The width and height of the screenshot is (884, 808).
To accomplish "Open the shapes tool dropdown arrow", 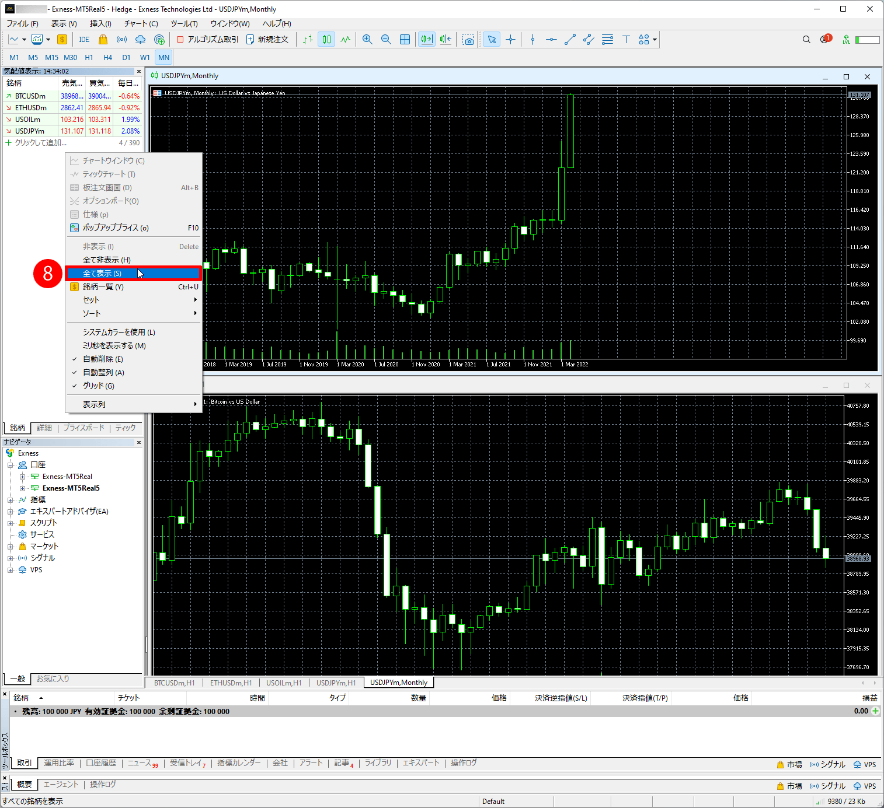I will tap(655, 40).
